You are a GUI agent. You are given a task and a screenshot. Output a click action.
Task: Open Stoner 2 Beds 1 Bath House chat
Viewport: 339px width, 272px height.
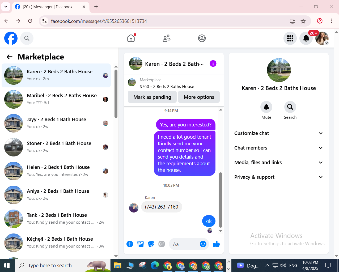(56, 147)
